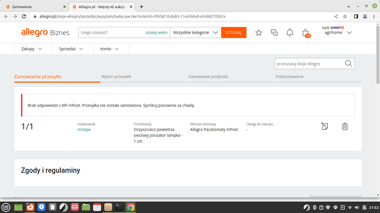Expand the Wszystkie kategorie dropdown

tap(196, 32)
